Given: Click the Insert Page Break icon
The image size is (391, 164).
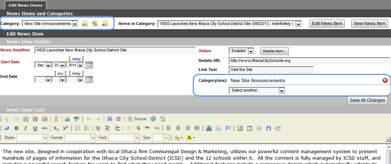Looking at the screenshot, I should 278,128.
